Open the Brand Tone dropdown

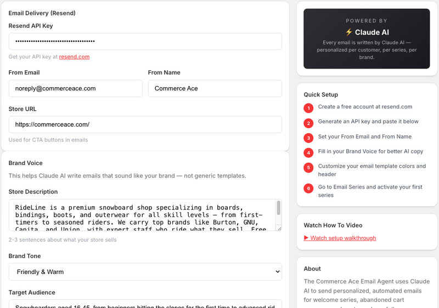pyautogui.click(x=145, y=272)
